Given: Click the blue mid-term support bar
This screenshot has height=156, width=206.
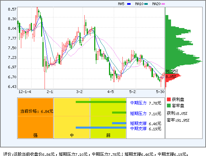Looking at the screenshot, I should click(x=101, y=128).
